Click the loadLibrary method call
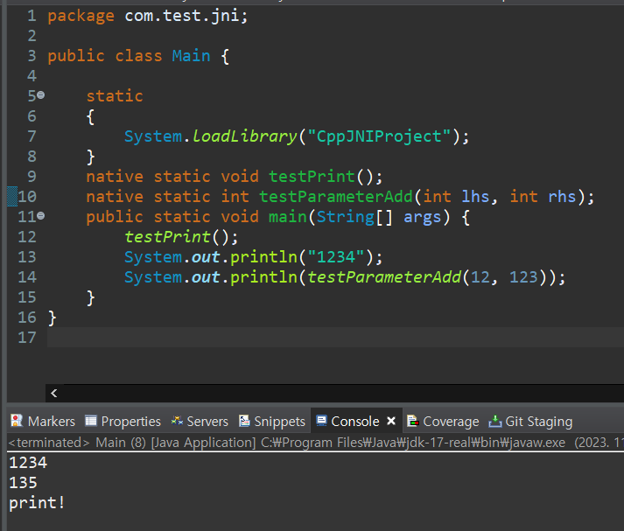 (245, 136)
